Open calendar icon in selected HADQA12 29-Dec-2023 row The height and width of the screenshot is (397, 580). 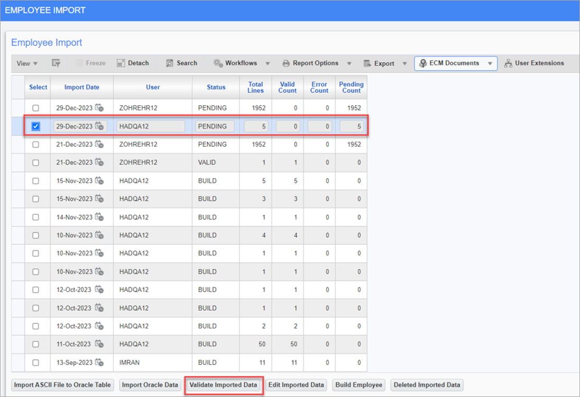99,126
